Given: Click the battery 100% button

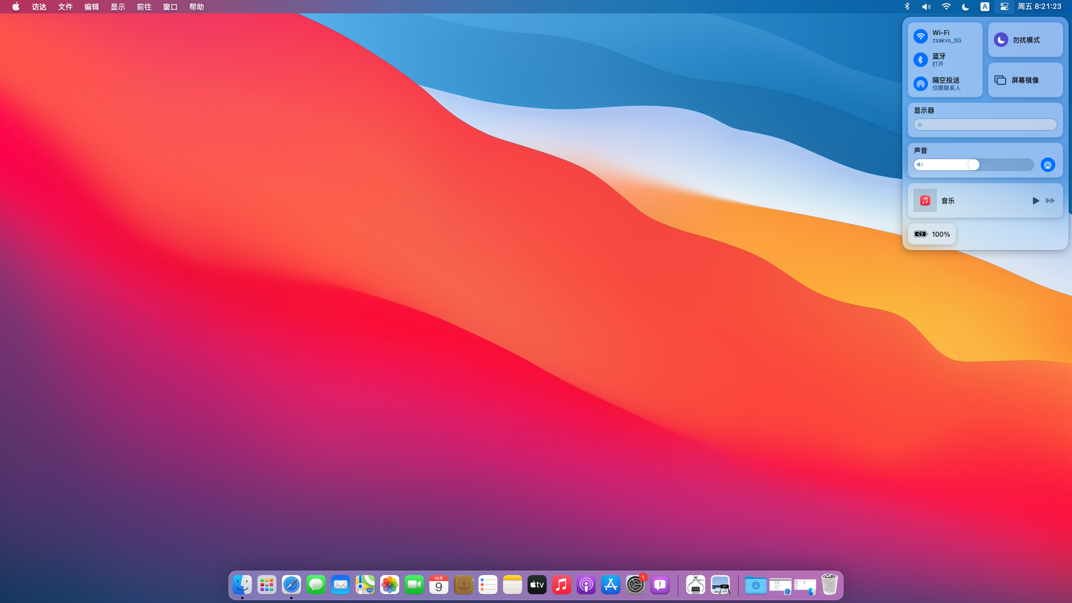Looking at the screenshot, I should [931, 234].
